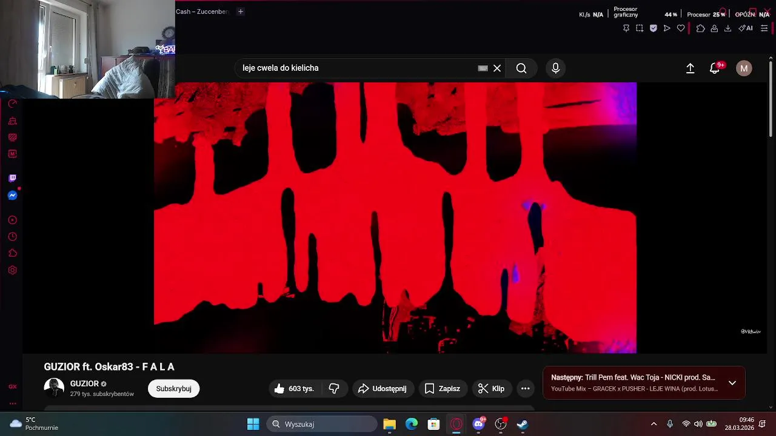The width and height of the screenshot is (776, 436).
Task: Open Steam from taskbar
Action: click(x=523, y=424)
